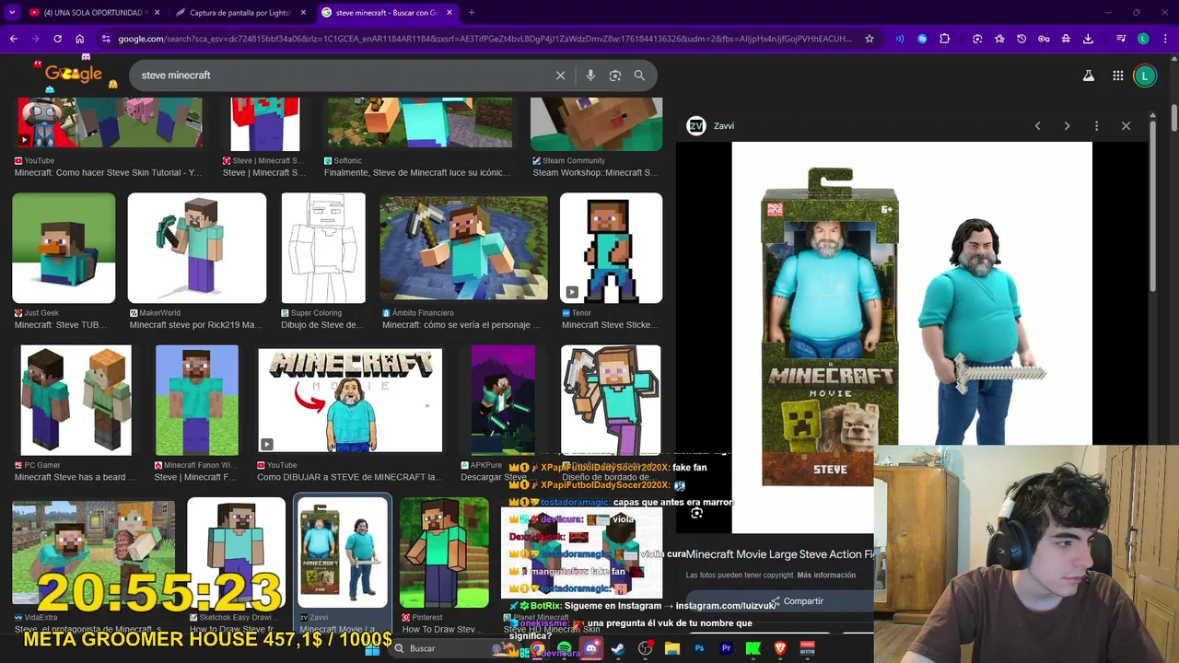This screenshot has width=1179, height=663.
Task: Open Steam from the taskbar
Action: click(x=618, y=649)
